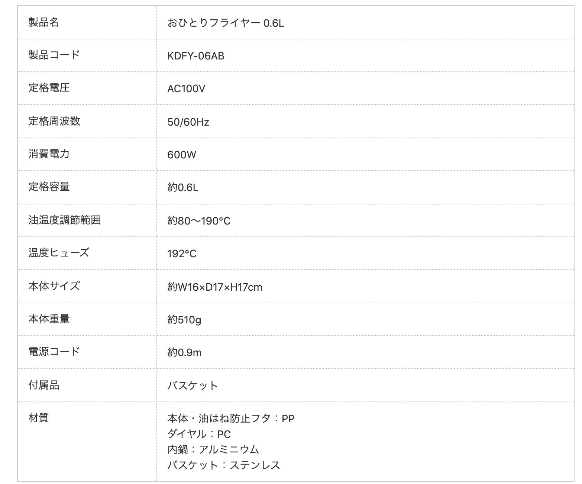Click the 50/60Hz frequency value
Screen dimensions: 582x484
click(188, 122)
